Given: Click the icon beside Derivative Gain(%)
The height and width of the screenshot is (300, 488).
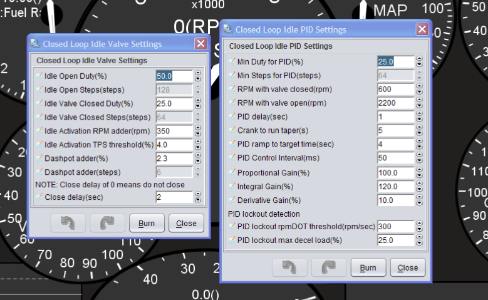Looking at the screenshot, I should pos(232,200).
